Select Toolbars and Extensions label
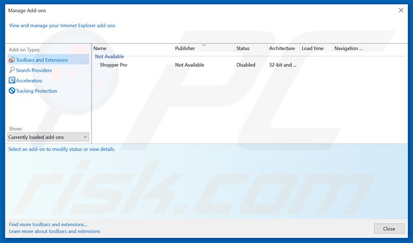 point(42,60)
